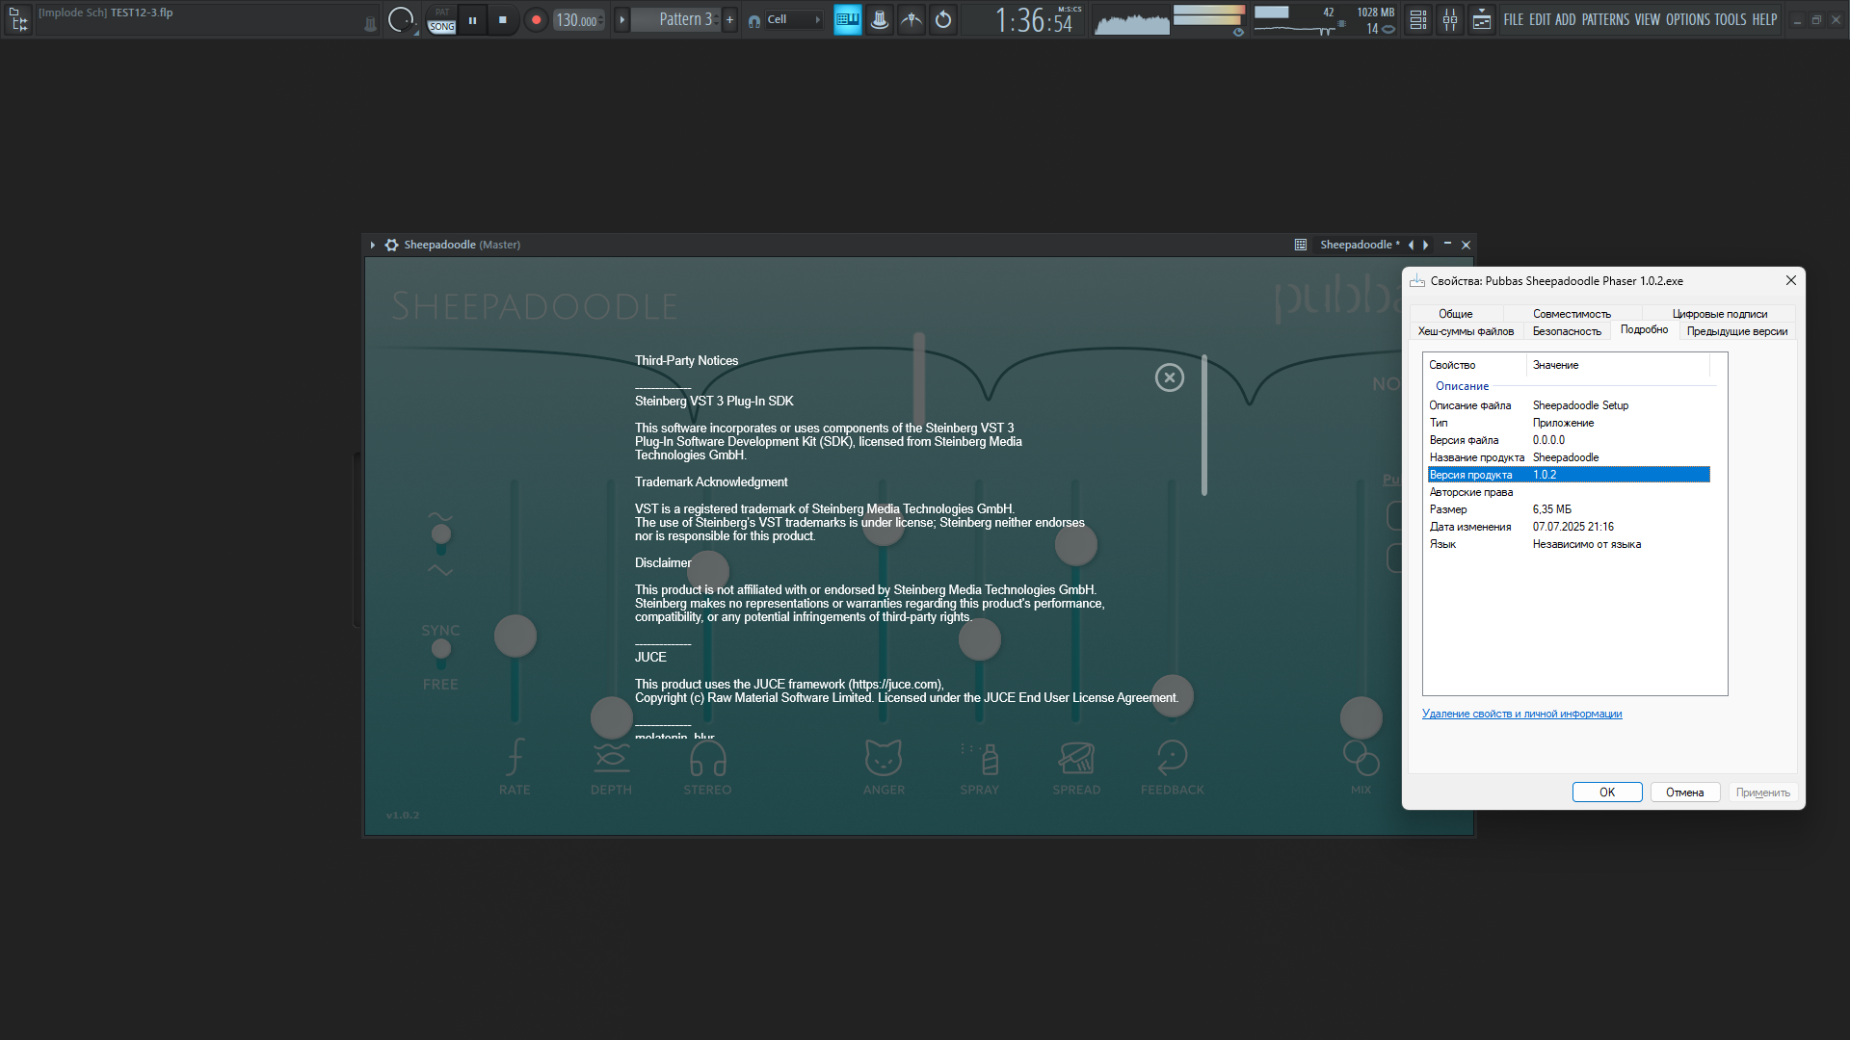This screenshot has height=1040, width=1850.
Task: Click the STEREO headphones icon in Sheepadoodle
Action: click(708, 758)
